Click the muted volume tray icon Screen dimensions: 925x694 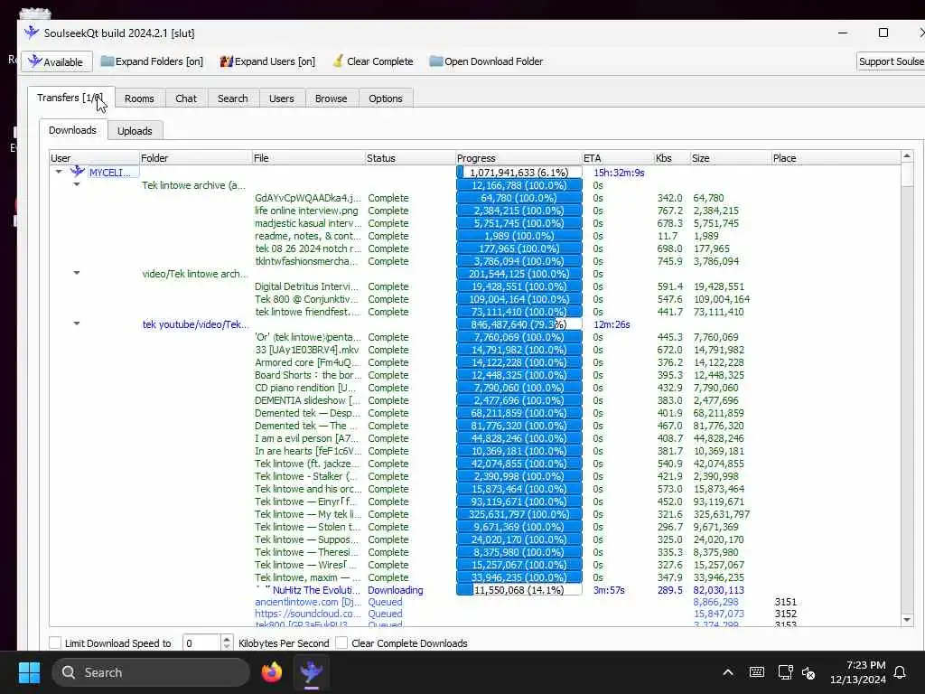tap(808, 672)
